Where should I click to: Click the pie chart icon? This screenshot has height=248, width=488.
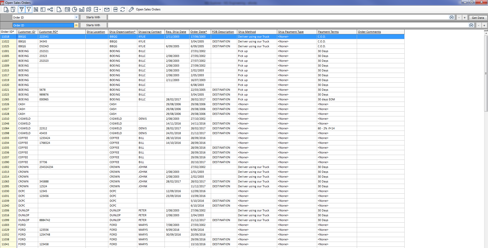[x=75, y=10]
